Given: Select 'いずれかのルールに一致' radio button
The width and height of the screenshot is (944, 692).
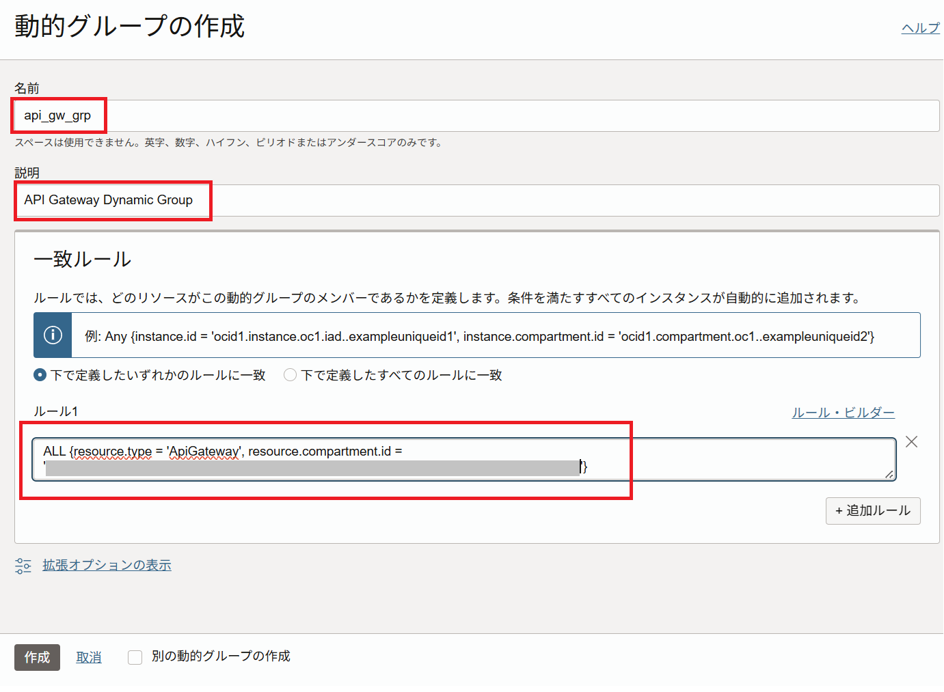Looking at the screenshot, I should pyautogui.click(x=40, y=375).
